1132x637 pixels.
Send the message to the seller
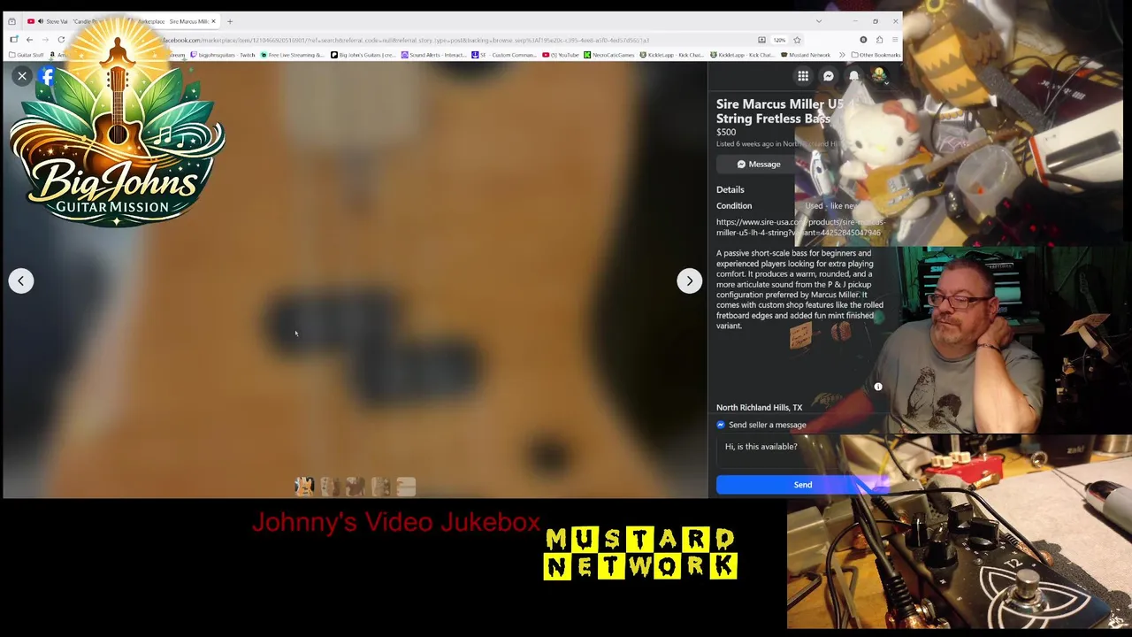(803, 485)
